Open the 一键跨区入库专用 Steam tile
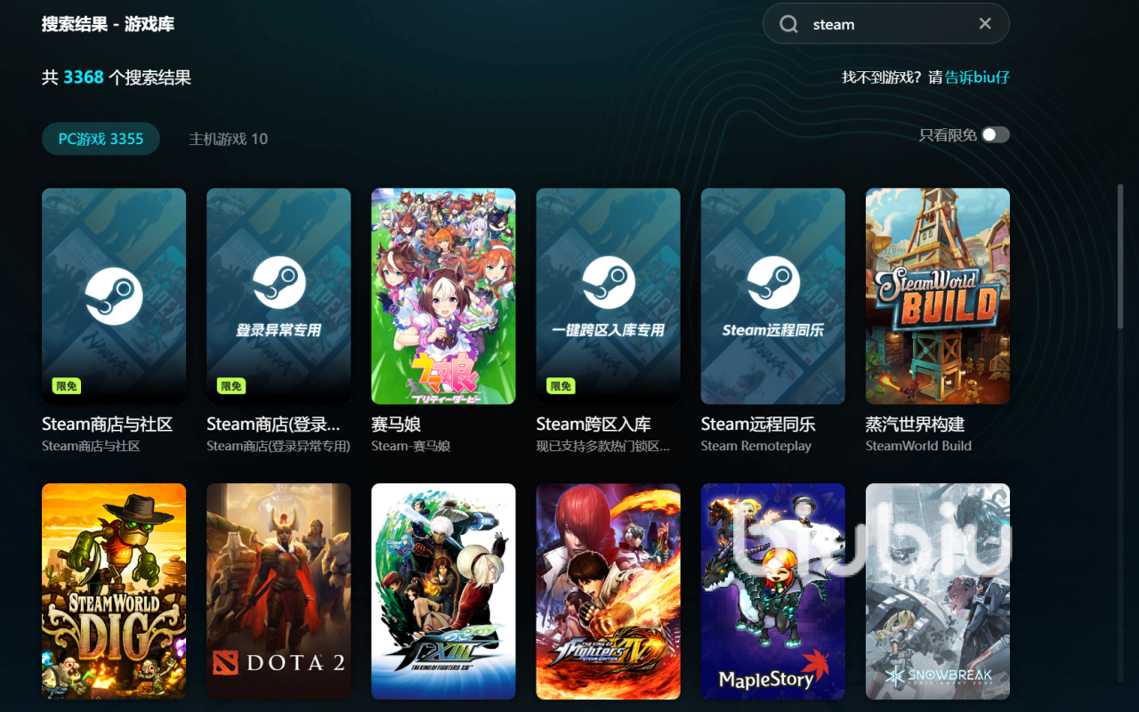Screen dimensions: 1139x712 pos(608,295)
